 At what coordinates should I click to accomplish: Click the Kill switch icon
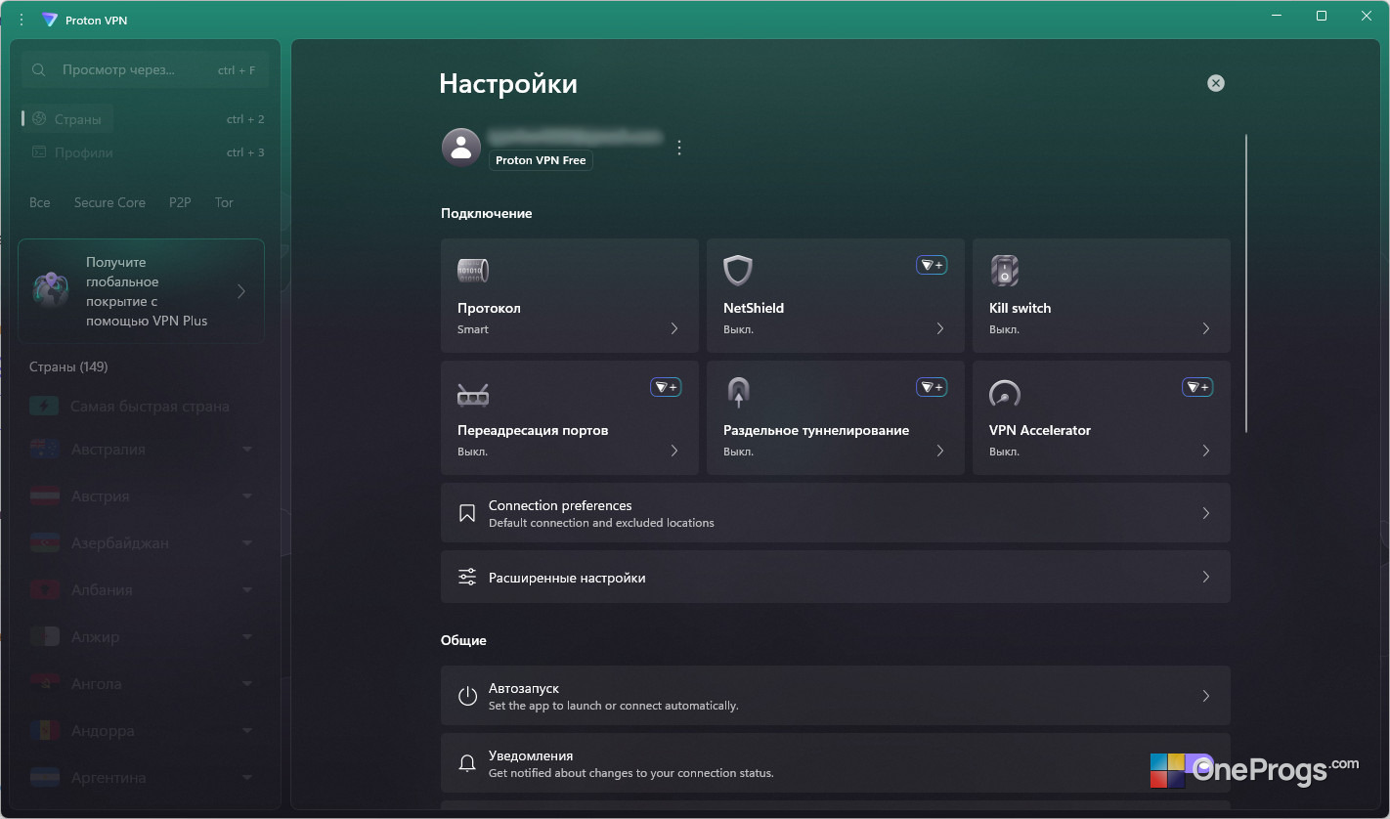1004,271
